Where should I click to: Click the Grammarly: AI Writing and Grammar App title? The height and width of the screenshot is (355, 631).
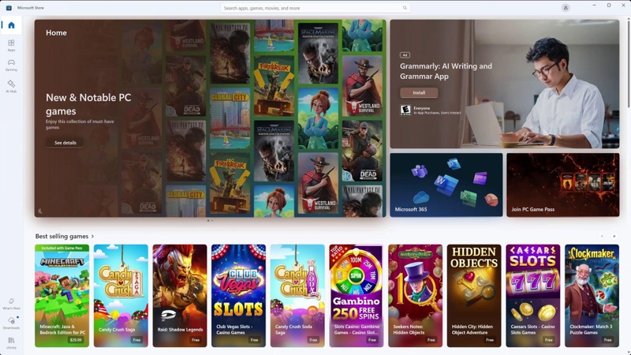click(x=446, y=71)
